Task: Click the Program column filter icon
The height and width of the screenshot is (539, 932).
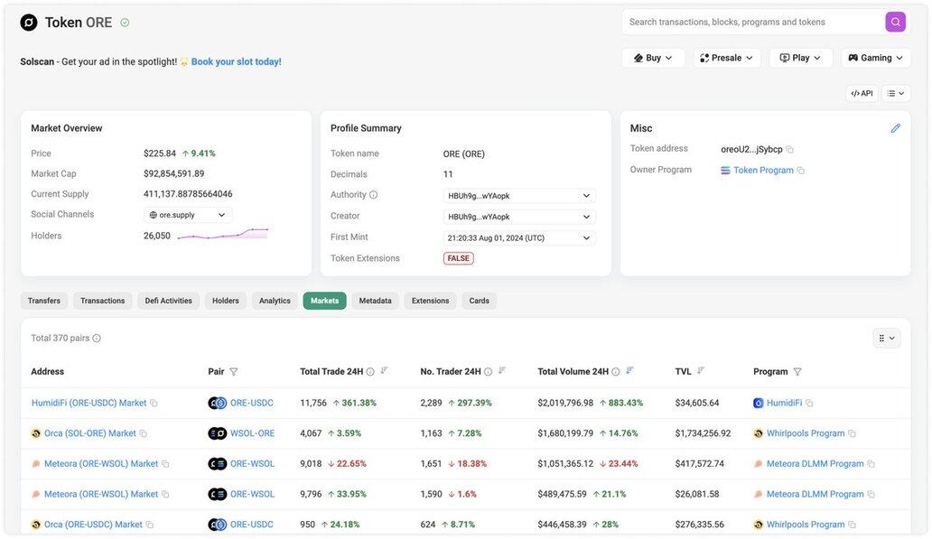Action: pyautogui.click(x=797, y=372)
